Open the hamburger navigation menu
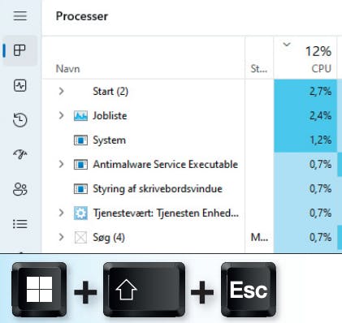342x323 pixels. pos(20,15)
